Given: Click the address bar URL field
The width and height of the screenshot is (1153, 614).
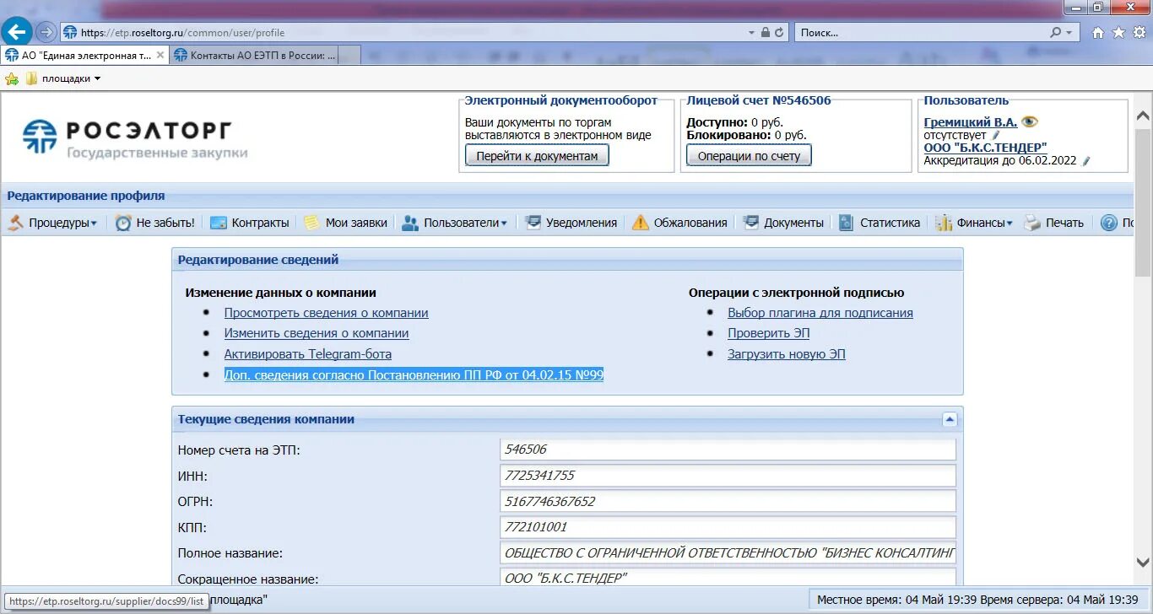Looking at the screenshot, I should coord(405,33).
